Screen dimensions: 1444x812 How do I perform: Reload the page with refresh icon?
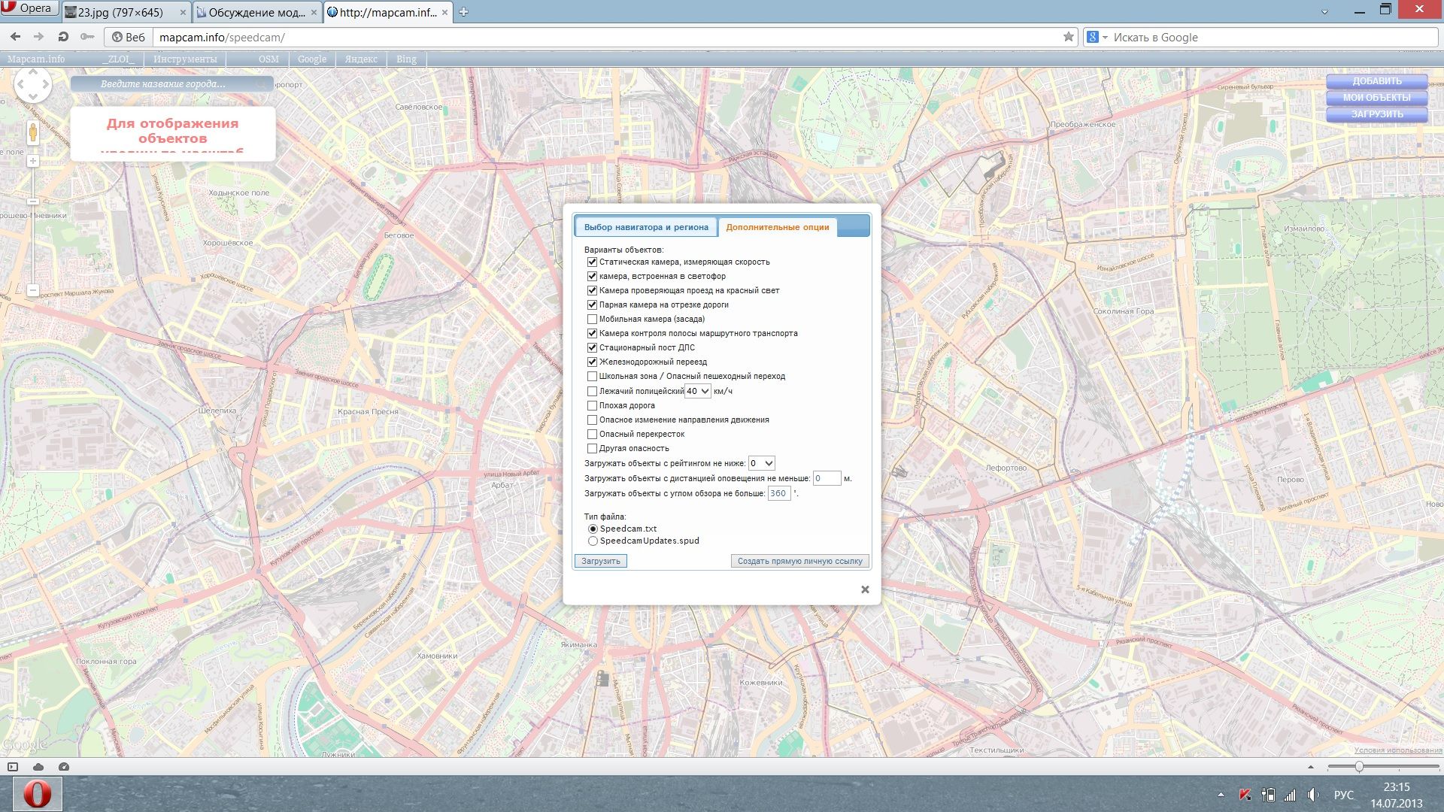[x=63, y=37]
